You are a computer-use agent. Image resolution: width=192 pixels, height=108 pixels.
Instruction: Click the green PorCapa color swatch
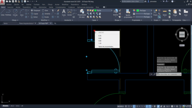138,10
